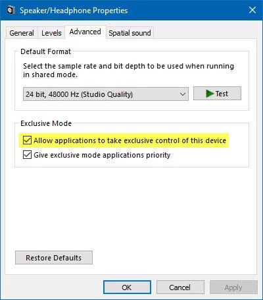
Task: Go to the Spatial sound tab
Action: [x=130, y=33]
